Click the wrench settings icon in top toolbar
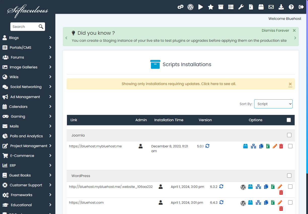Viewport: 308px width, 214px height. click(x=241, y=7)
